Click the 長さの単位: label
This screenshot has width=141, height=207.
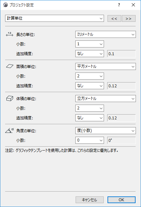(x=26, y=35)
